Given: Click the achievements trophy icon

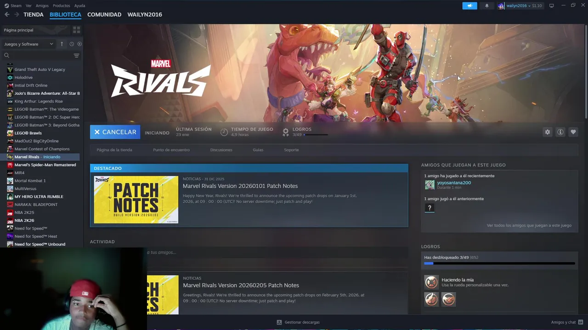Looking at the screenshot, I should pyautogui.click(x=286, y=132).
